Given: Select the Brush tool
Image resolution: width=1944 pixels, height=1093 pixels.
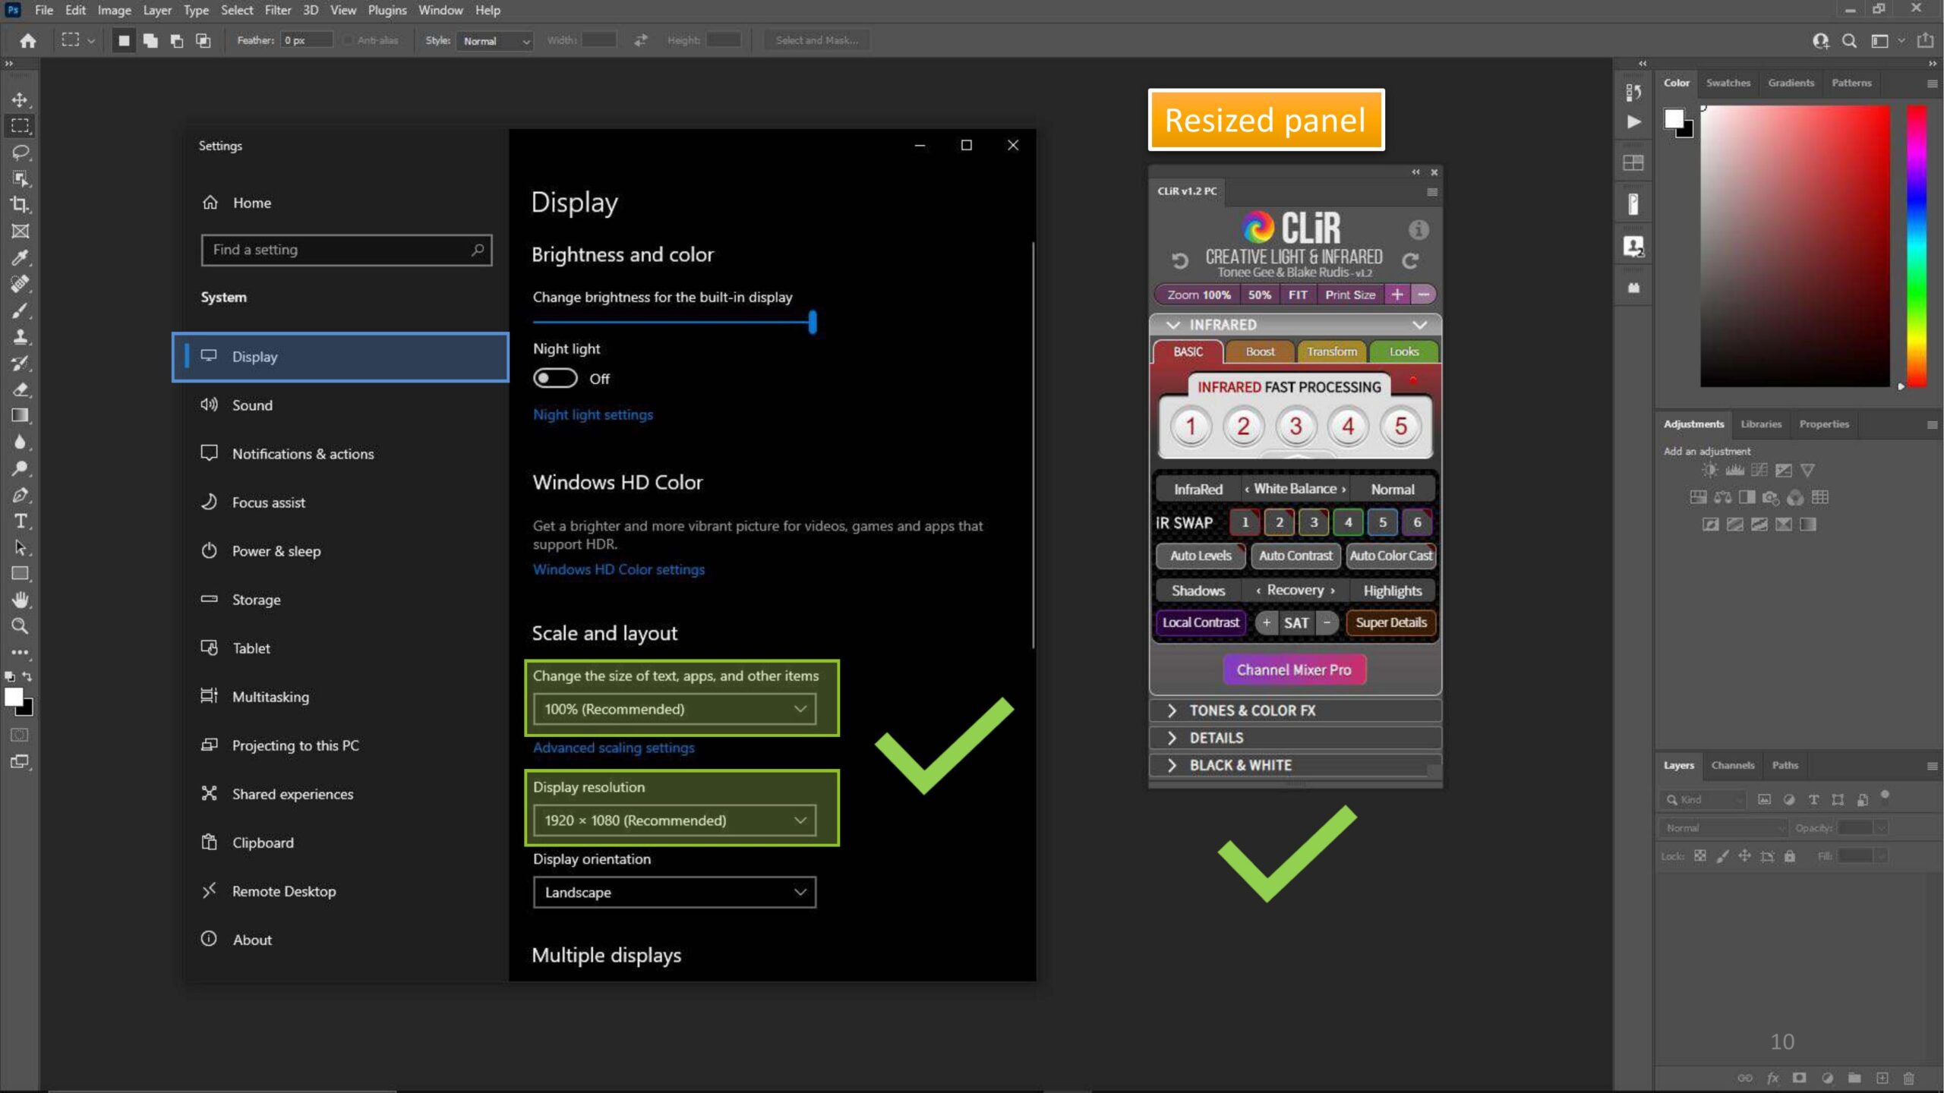Looking at the screenshot, I should click(x=21, y=310).
